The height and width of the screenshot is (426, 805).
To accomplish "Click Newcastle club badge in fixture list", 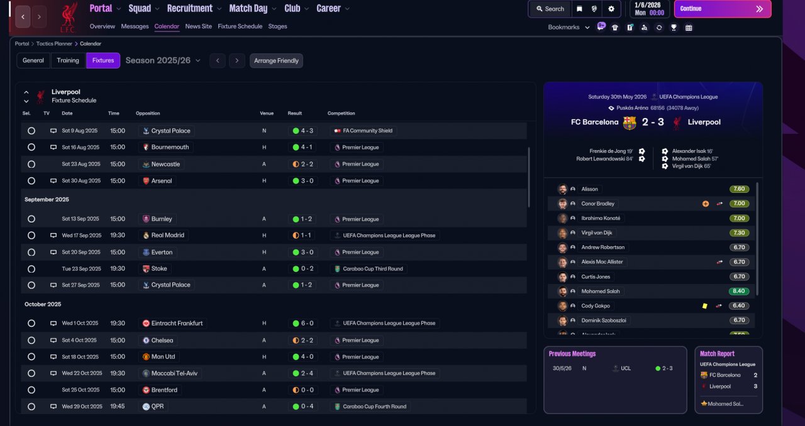I will pos(146,164).
